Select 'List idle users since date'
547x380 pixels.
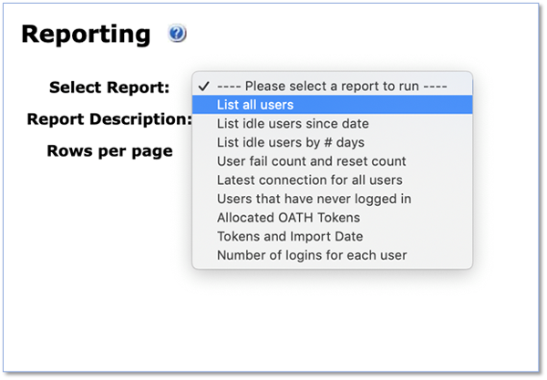point(332,123)
